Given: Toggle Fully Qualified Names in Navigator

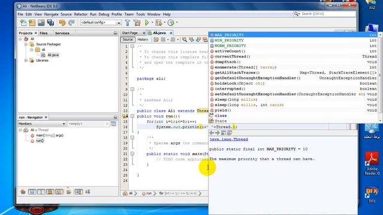Looking at the screenshot, I should (69, 192).
